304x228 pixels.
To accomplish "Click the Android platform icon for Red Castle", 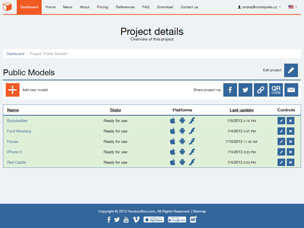I will [182, 162].
